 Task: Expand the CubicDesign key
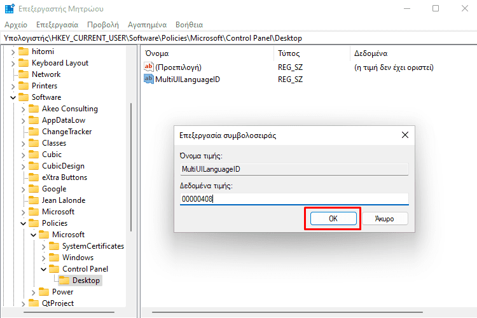(23, 167)
